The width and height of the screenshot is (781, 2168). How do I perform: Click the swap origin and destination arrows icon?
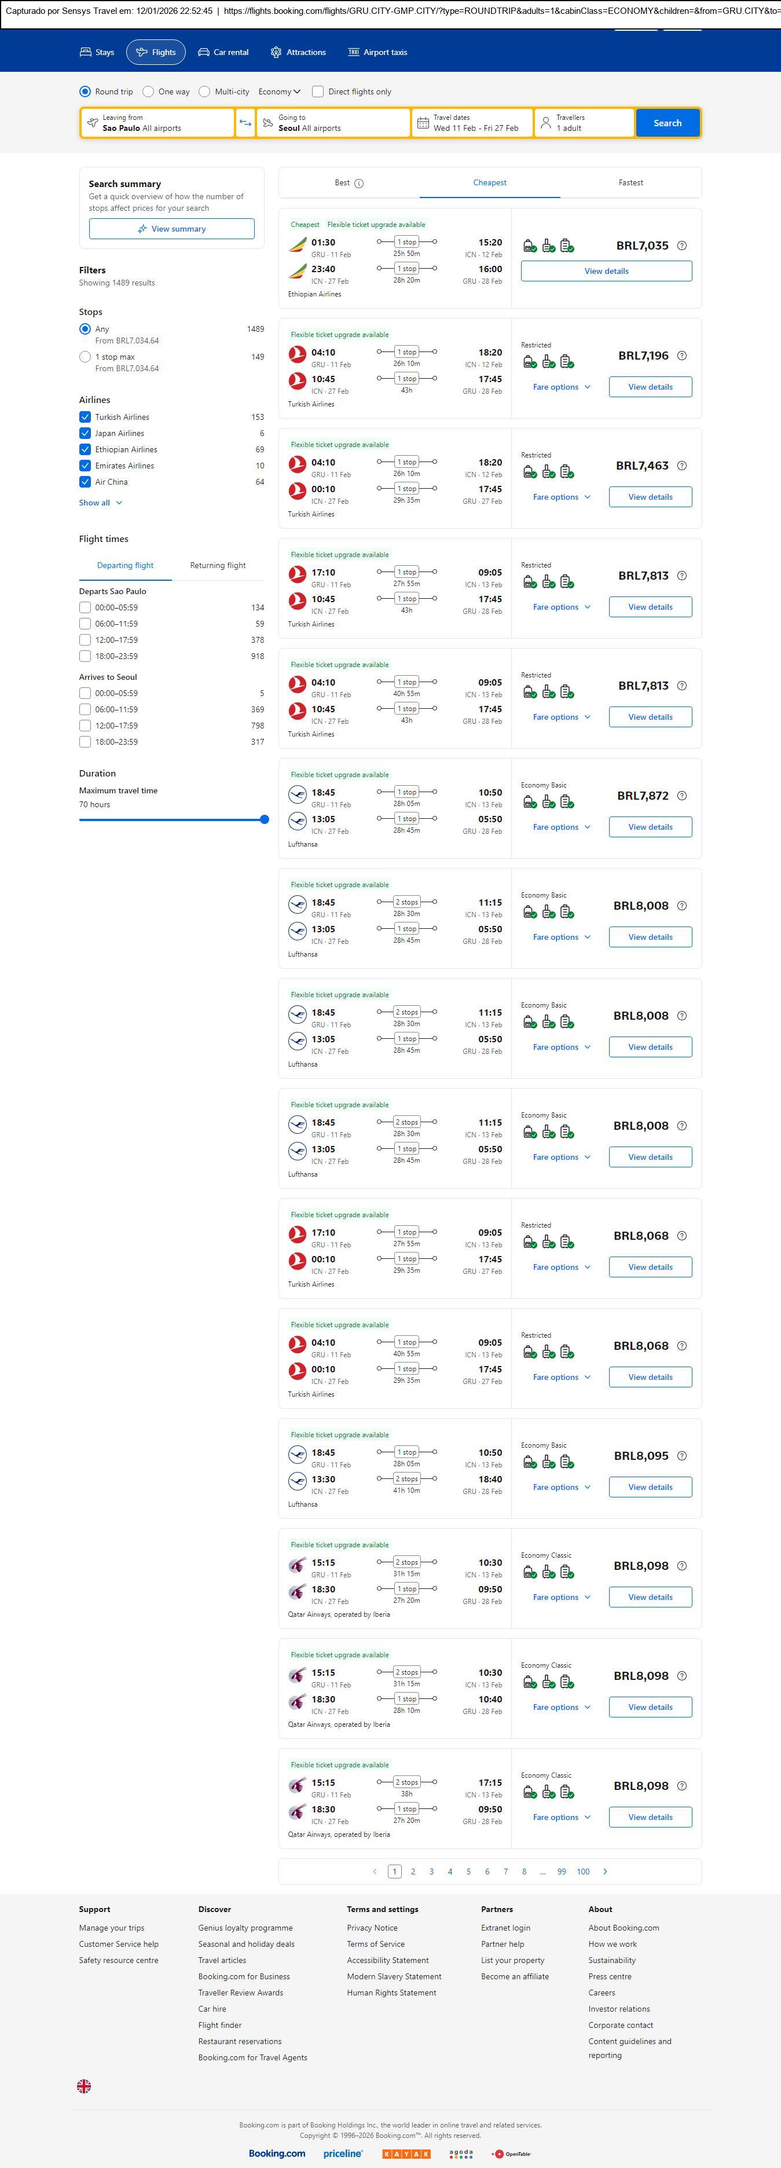[245, 123]
